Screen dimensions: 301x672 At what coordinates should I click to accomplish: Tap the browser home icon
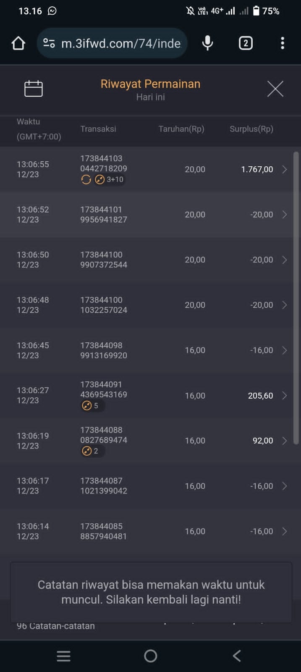(x=18, y=43)
